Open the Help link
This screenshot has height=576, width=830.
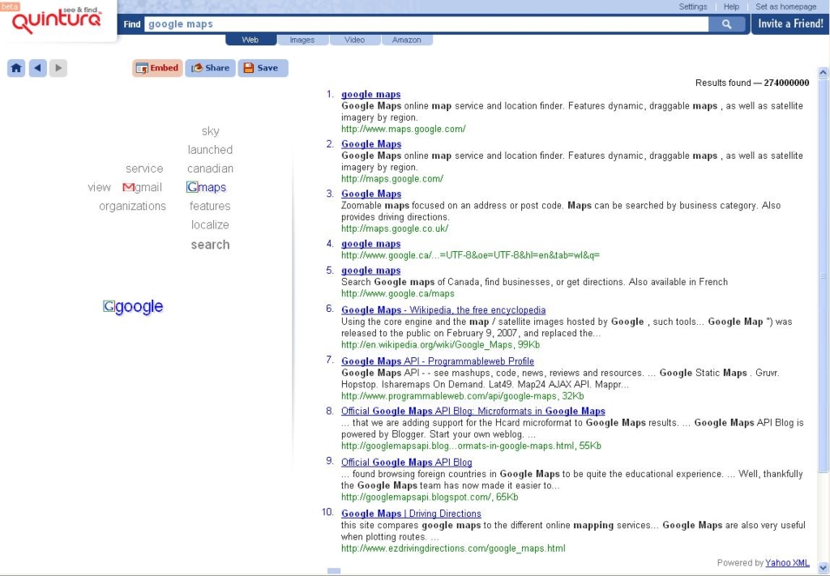pyautogui.click(x=732, y=6)
